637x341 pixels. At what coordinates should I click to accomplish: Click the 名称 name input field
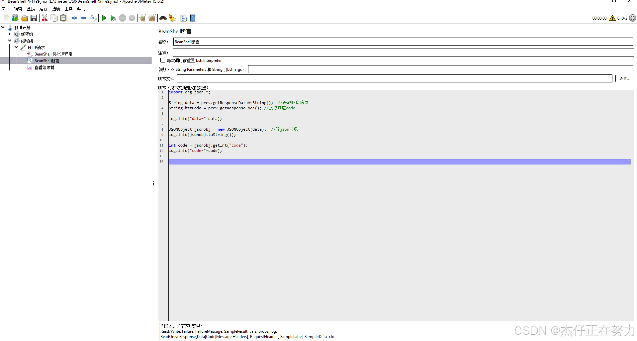403,42
